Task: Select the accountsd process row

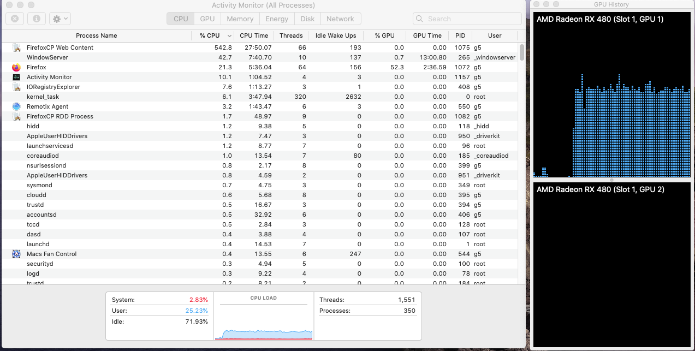Action: tap(260, 215)
